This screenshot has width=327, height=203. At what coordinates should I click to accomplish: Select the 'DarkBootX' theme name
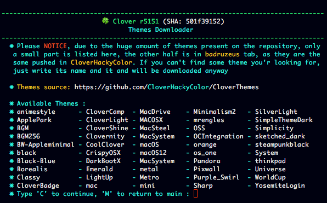[x=103, y=161]
